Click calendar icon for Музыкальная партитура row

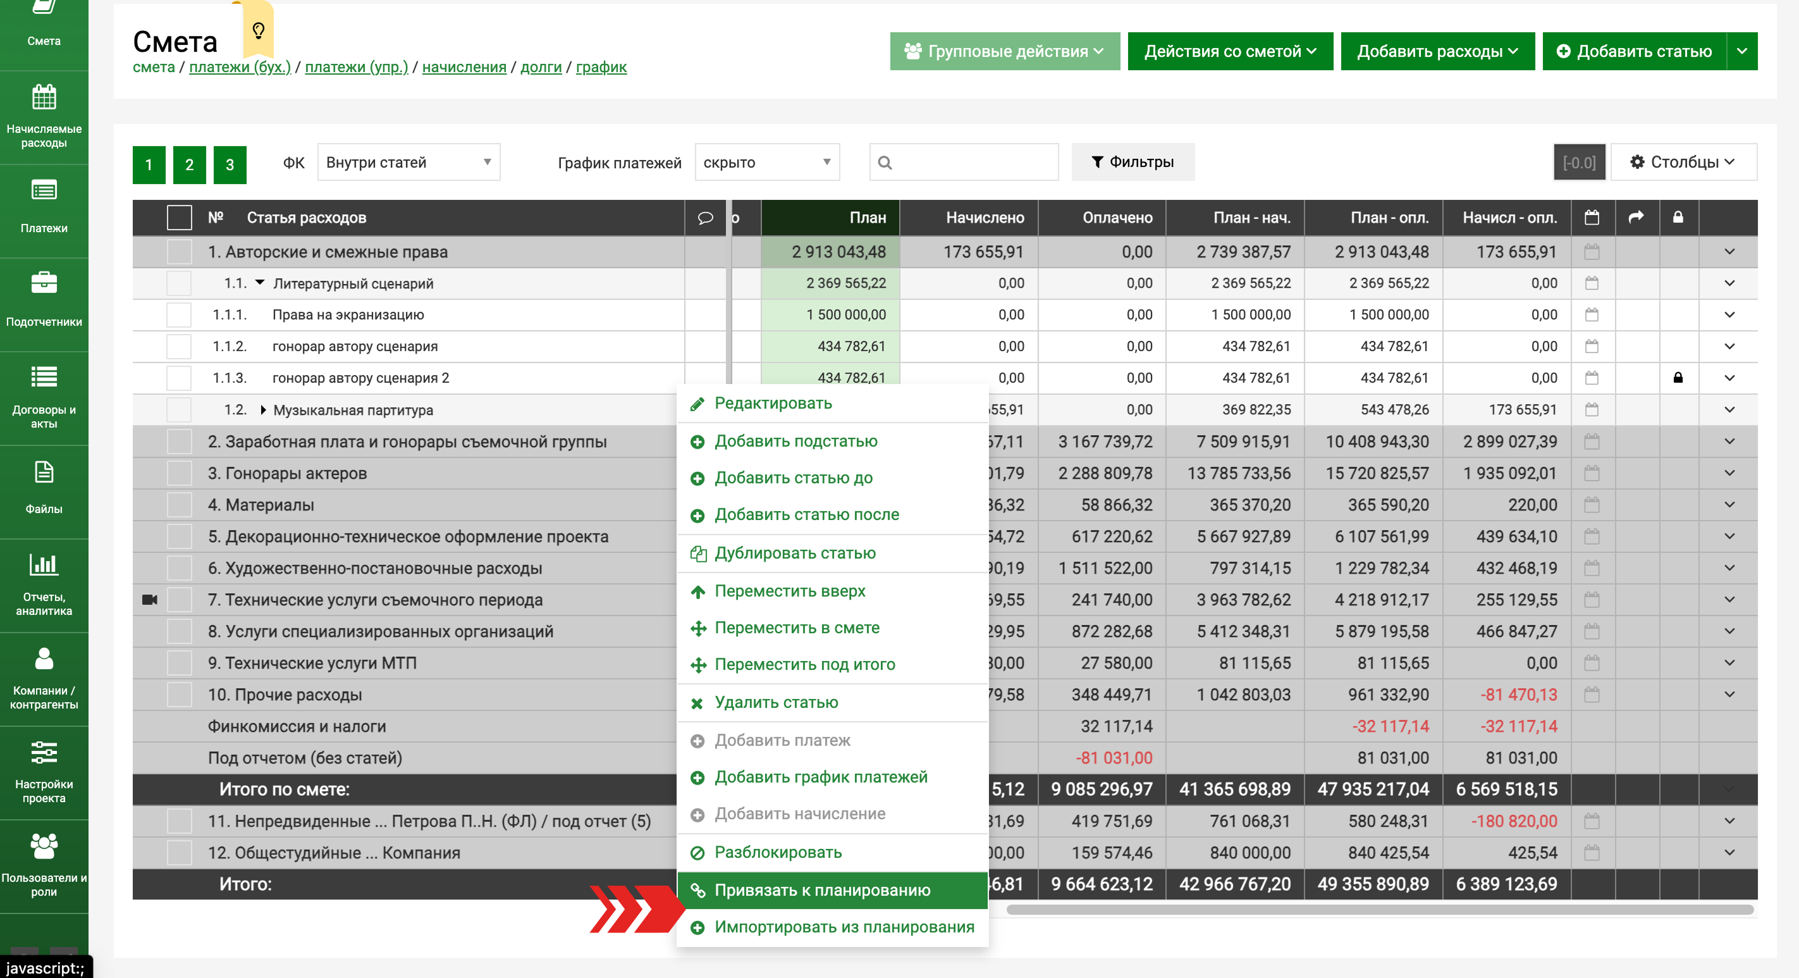[1592, 409]
